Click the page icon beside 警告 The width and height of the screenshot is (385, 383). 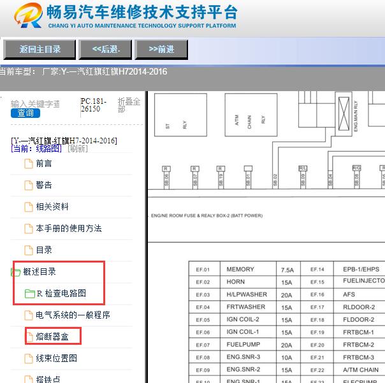29,185
